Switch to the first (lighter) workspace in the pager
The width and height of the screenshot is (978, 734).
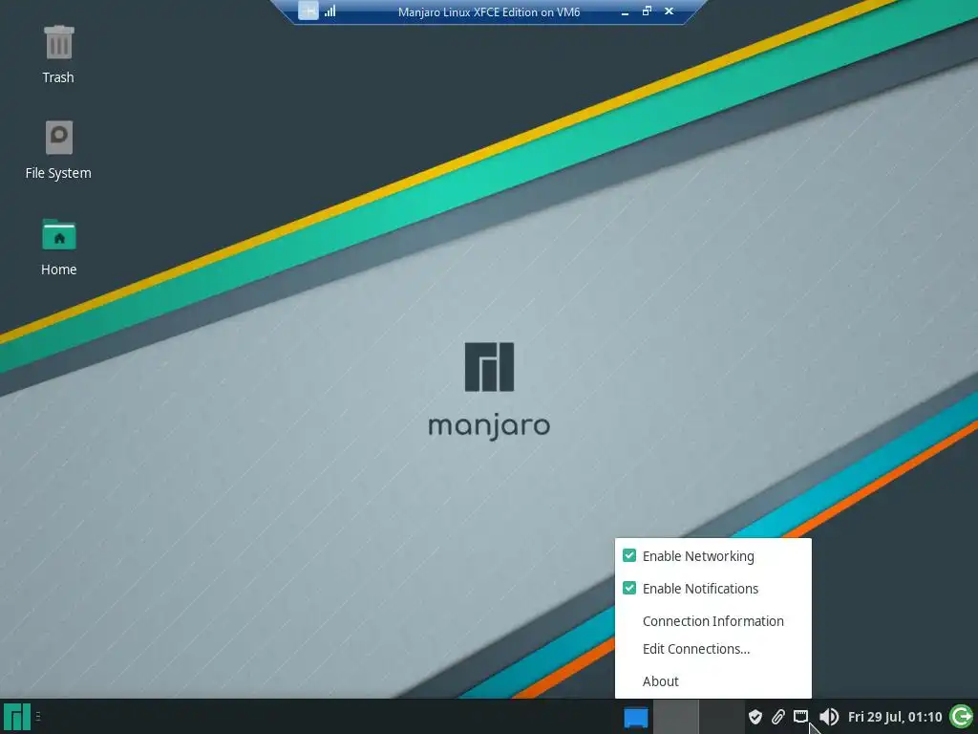(675, 717)
